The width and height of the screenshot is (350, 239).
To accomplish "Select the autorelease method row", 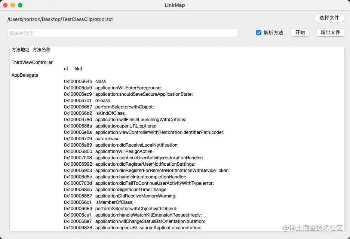I will click(92, 139).
